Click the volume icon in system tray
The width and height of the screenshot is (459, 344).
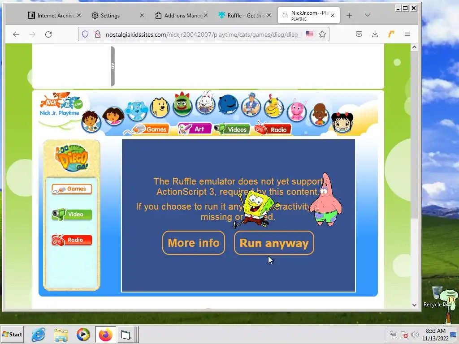(415, 335)
